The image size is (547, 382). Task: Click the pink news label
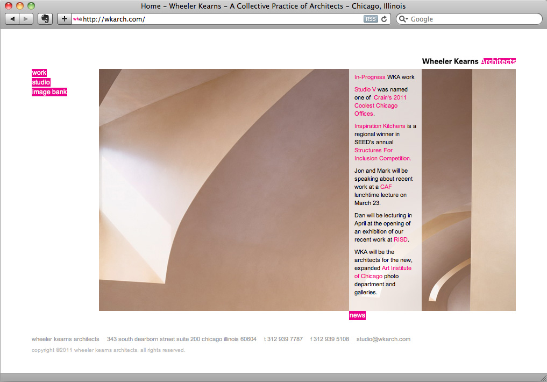pos(357,315)
